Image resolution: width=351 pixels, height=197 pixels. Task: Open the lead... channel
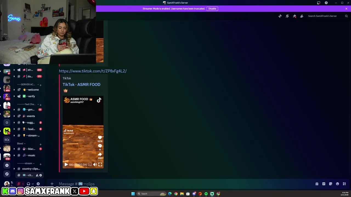29,129
